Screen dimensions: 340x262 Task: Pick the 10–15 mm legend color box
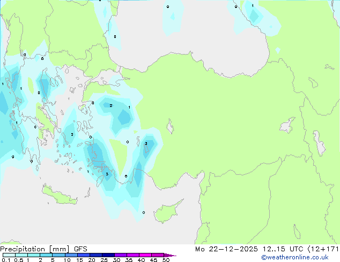pyautogui.click(x=71, y=255)
